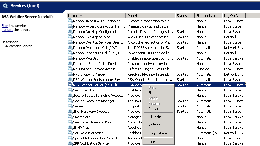Click the gear icon beside Secondary Logon

70,90
